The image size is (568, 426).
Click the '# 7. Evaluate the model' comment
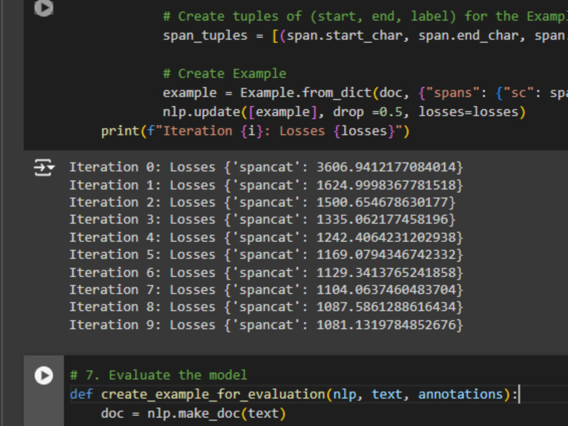(x=158, y=375)
